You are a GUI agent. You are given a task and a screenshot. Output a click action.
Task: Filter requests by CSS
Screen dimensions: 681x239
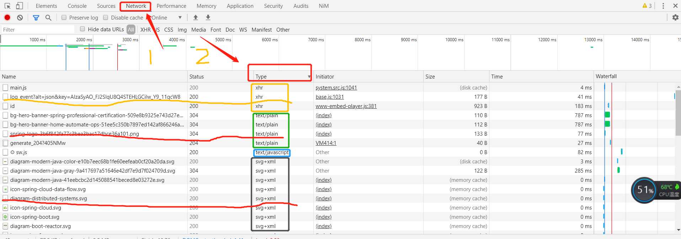coord(168,29)
